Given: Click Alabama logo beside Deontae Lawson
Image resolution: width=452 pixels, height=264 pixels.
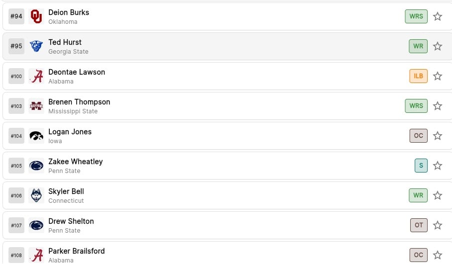Looking at the screenshot, I should tap(36, 76).
